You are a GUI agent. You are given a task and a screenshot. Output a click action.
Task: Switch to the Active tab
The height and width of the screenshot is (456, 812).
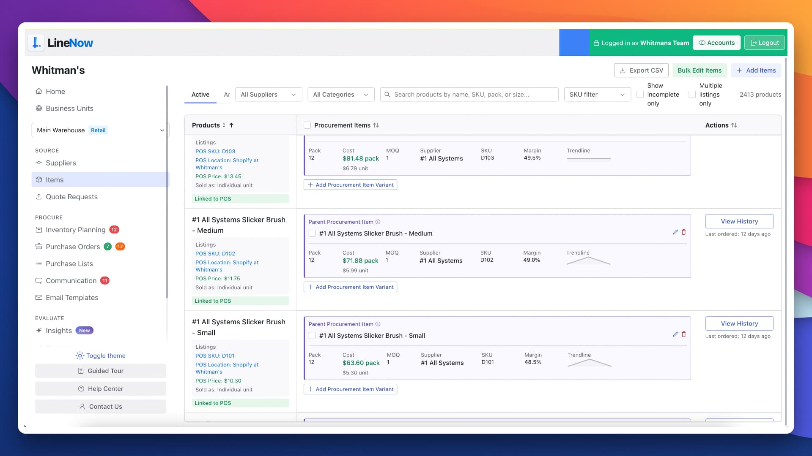[200, 95]
